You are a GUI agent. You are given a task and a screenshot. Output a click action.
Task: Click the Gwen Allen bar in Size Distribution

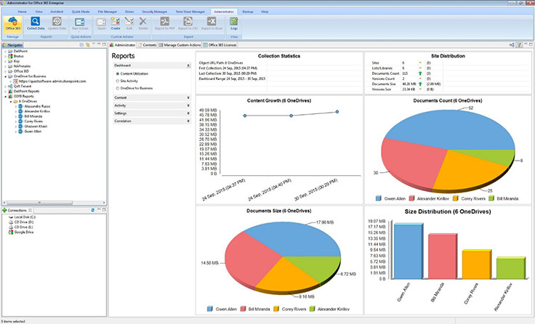click(409, 251)
